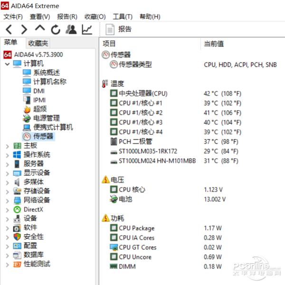Click the 配置 configuration icon
The height and width of the screenshot is (285, 285).
click(17, 246)
